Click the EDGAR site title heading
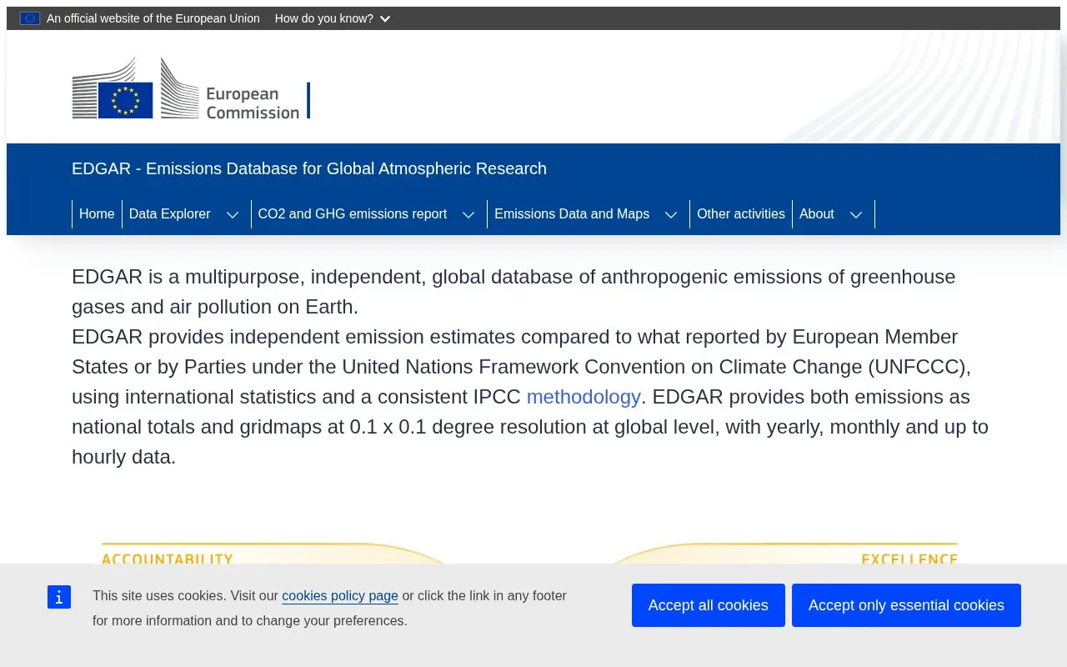 coord(309,168)
